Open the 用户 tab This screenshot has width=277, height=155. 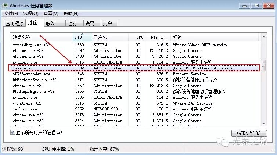click(x=109, y=23)
